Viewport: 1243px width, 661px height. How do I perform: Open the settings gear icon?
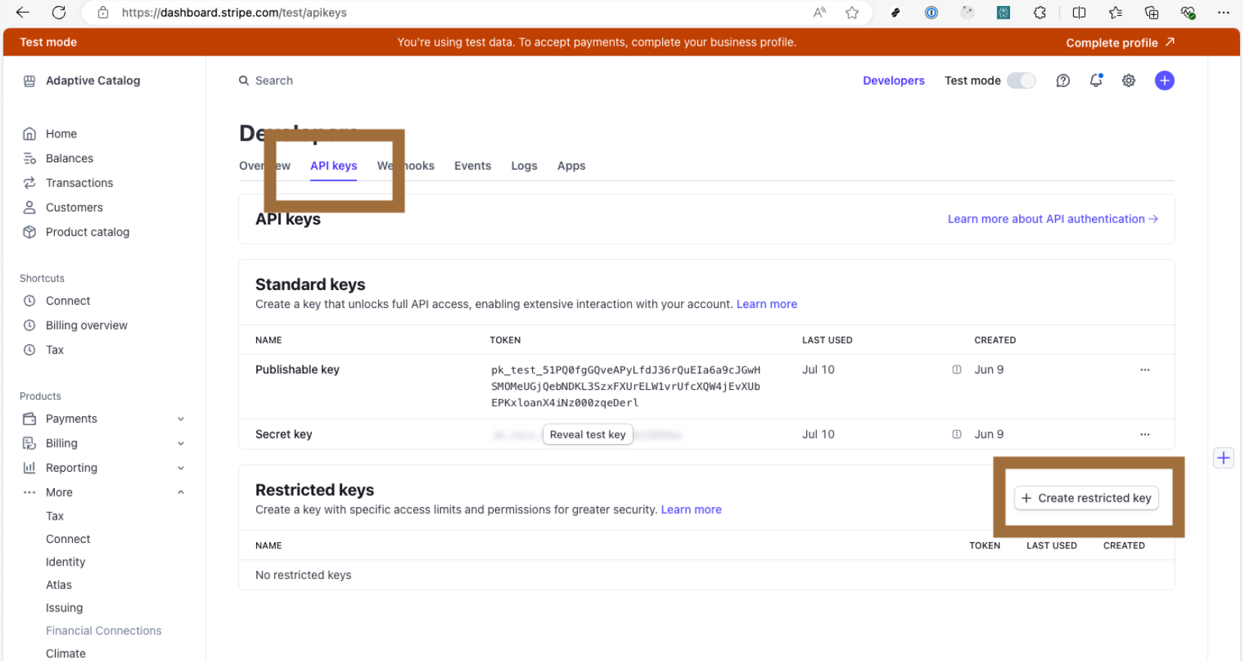click(x=1128, y=80)
